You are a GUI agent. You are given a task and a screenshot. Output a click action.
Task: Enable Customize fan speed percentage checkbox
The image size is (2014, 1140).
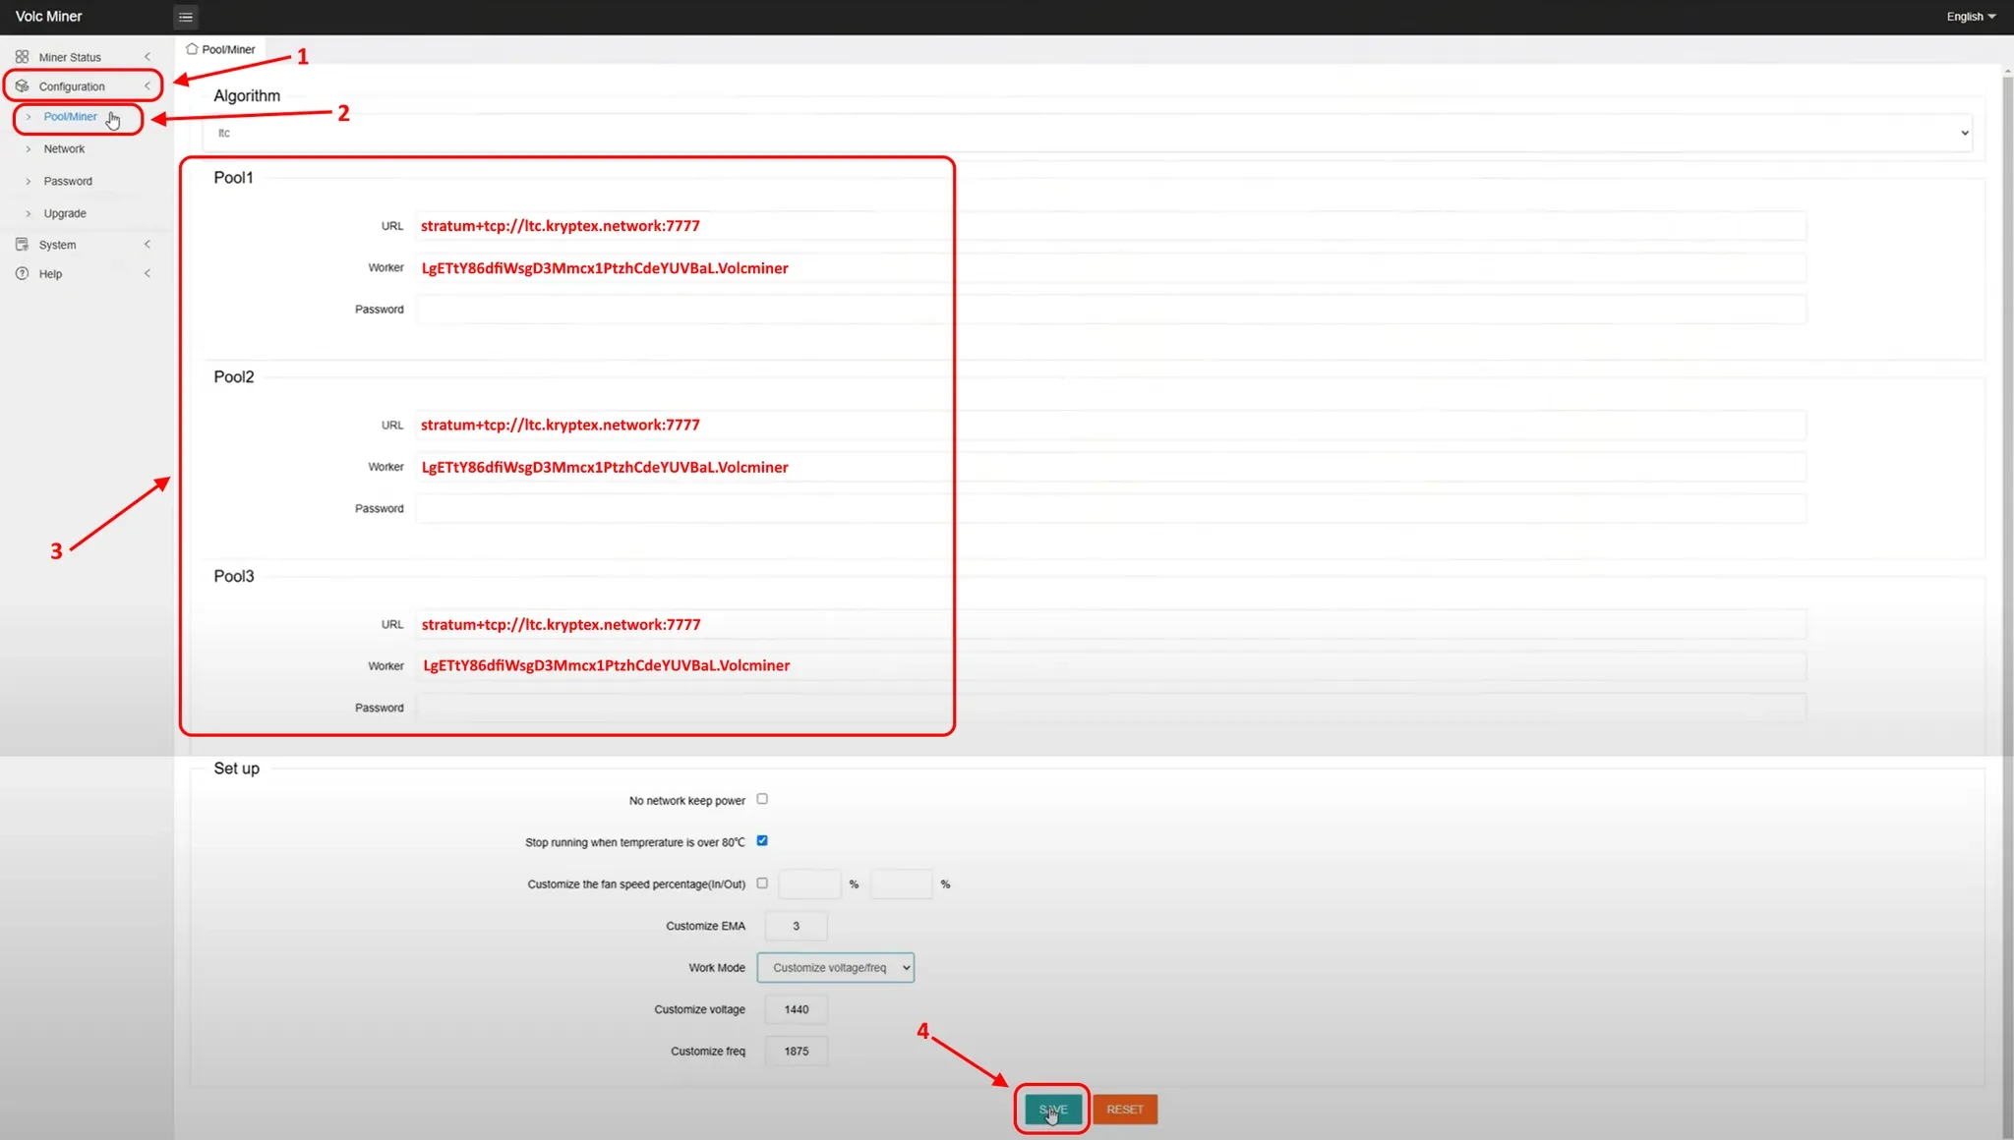point(762,883)
